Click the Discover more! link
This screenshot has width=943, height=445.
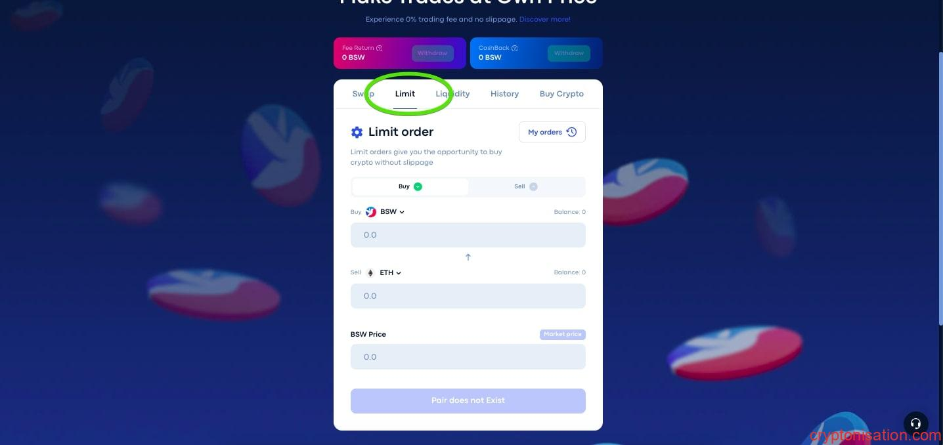[545, 20]
